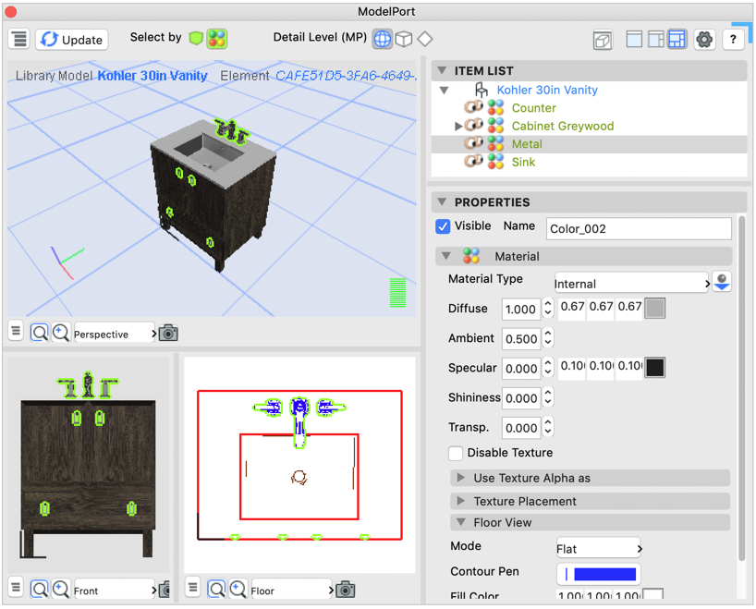Click the help question mark button
The image size is (756, 609).
[733, 40]
